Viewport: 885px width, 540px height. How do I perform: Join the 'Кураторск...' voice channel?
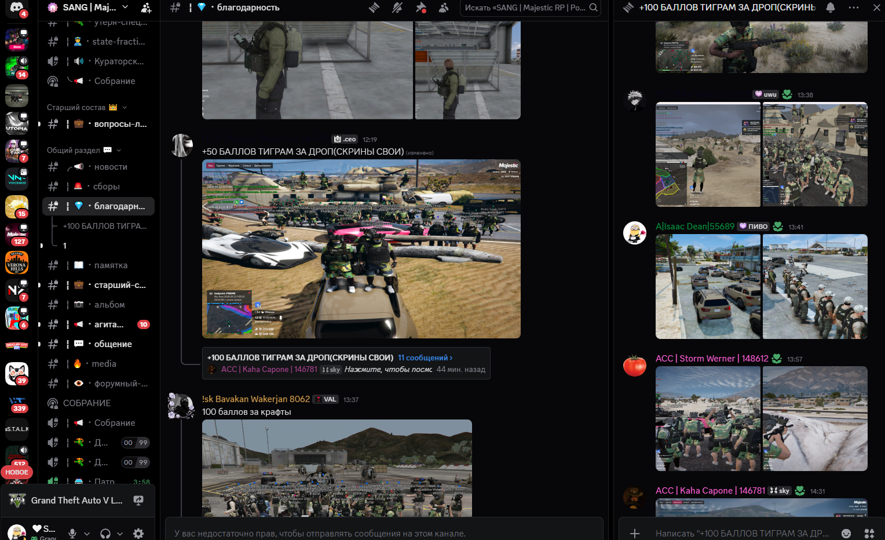point(98,61)
